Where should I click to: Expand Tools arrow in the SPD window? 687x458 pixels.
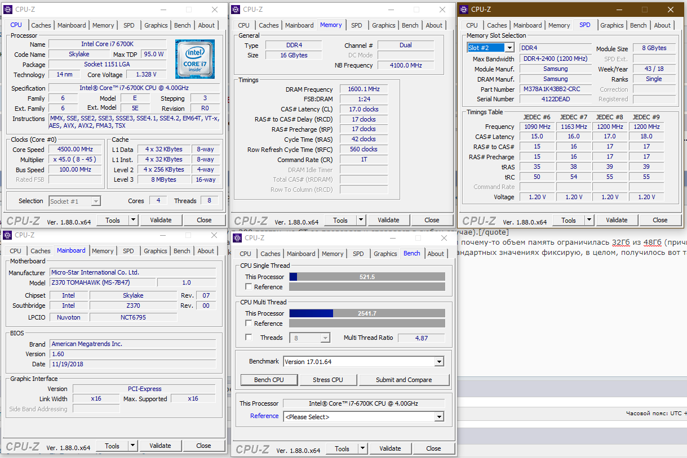click(590, 220)
